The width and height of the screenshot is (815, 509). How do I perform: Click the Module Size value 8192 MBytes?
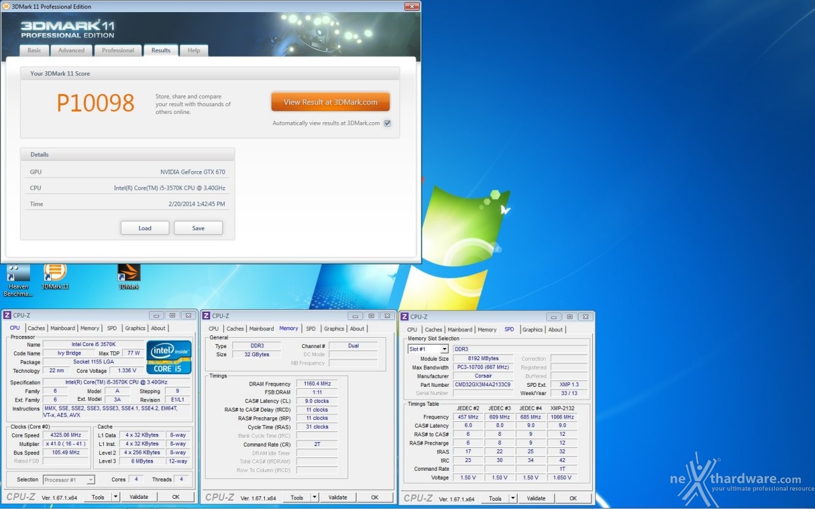click(x=483, y=359)
